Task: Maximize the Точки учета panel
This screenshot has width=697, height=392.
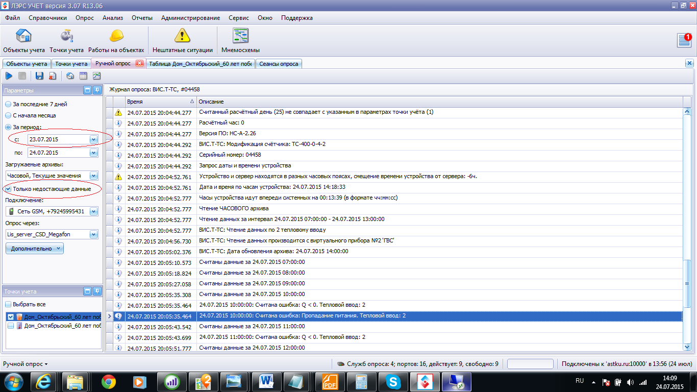Action: click(x=87, y=291)
